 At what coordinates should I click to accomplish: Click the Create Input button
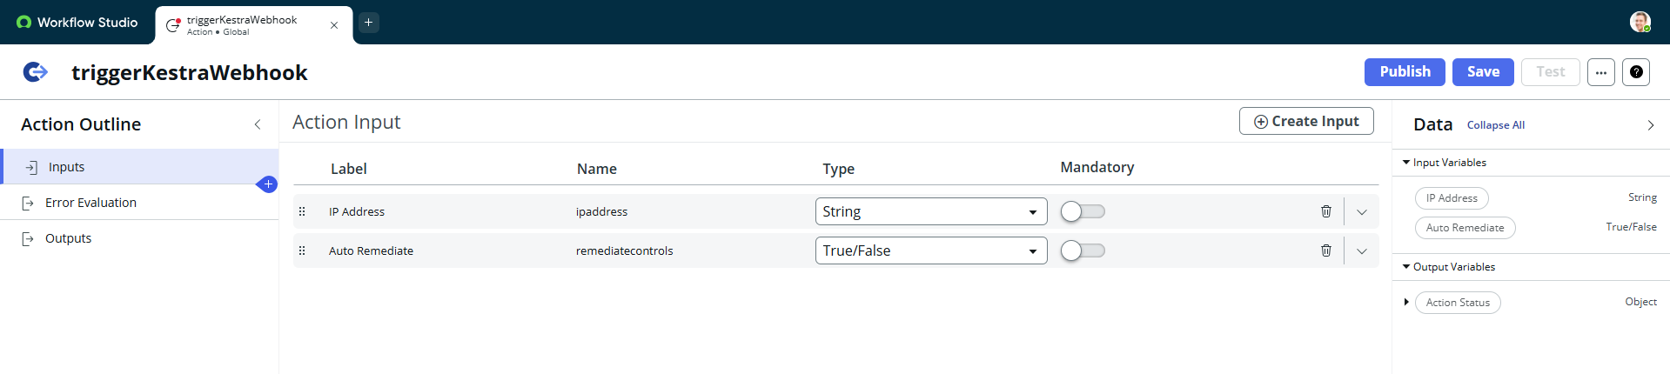coord(1305,122)
